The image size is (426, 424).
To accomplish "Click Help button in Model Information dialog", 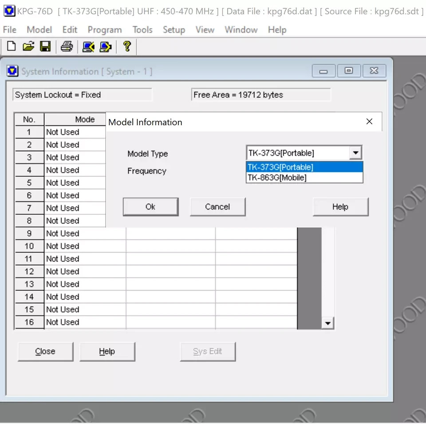I will [x=340, y=207].
